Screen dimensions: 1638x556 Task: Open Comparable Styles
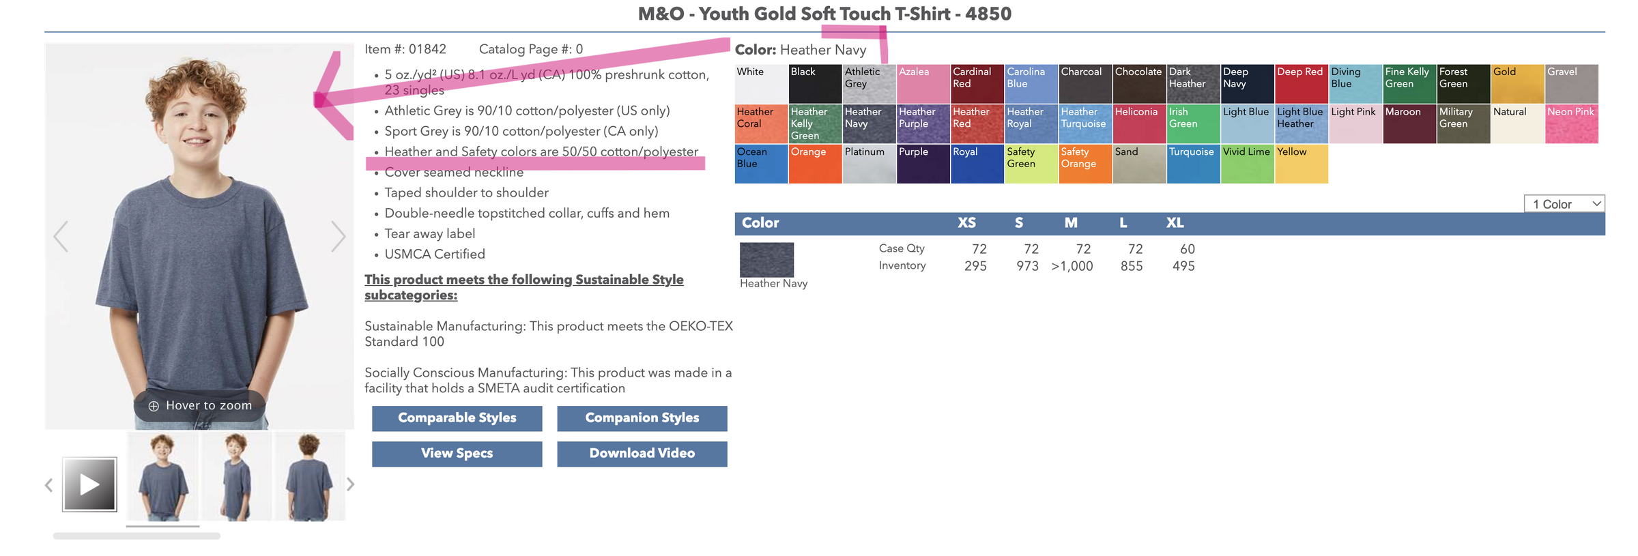457,418
